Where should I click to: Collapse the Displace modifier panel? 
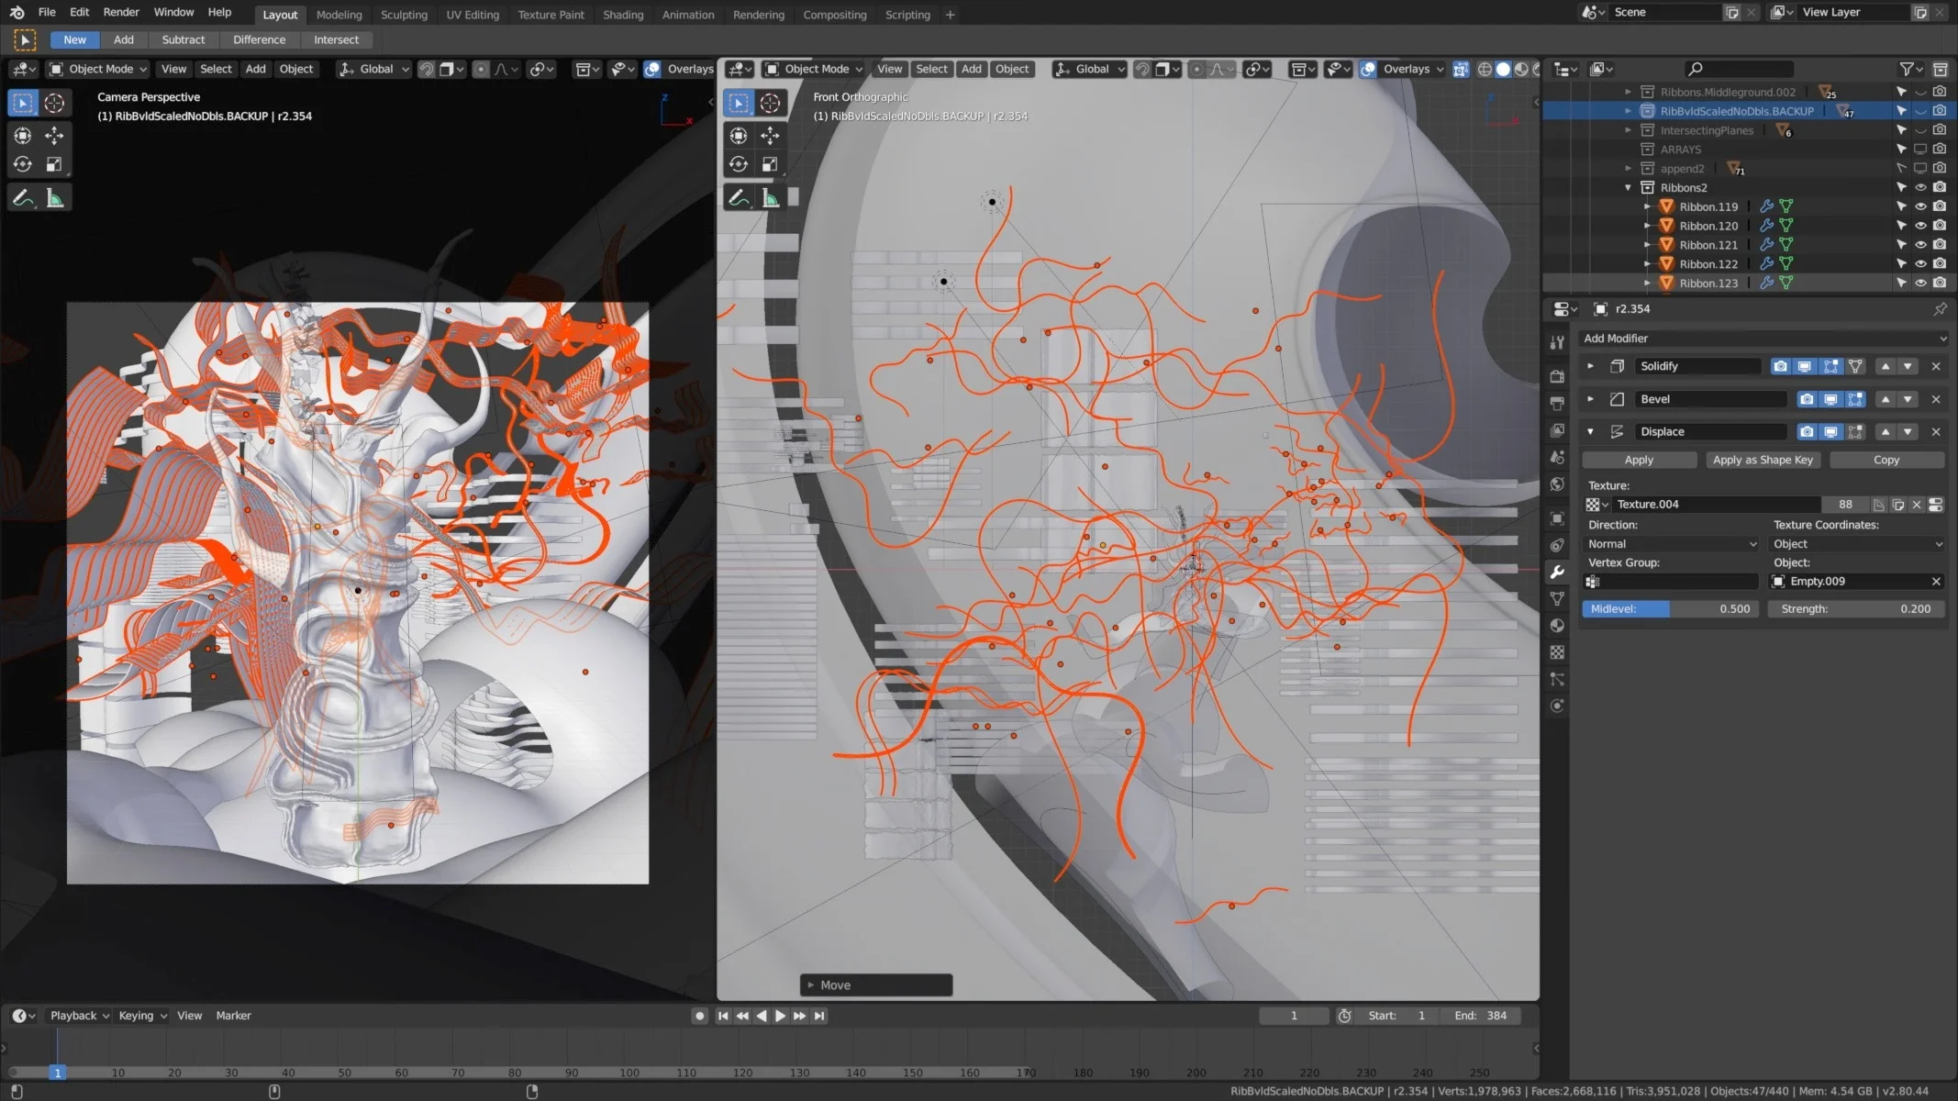coord(1590,432)
